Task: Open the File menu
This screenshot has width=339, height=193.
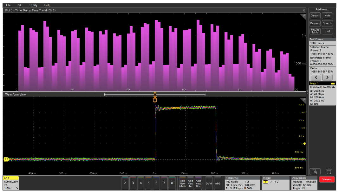Action: click(x=8, y=5)
